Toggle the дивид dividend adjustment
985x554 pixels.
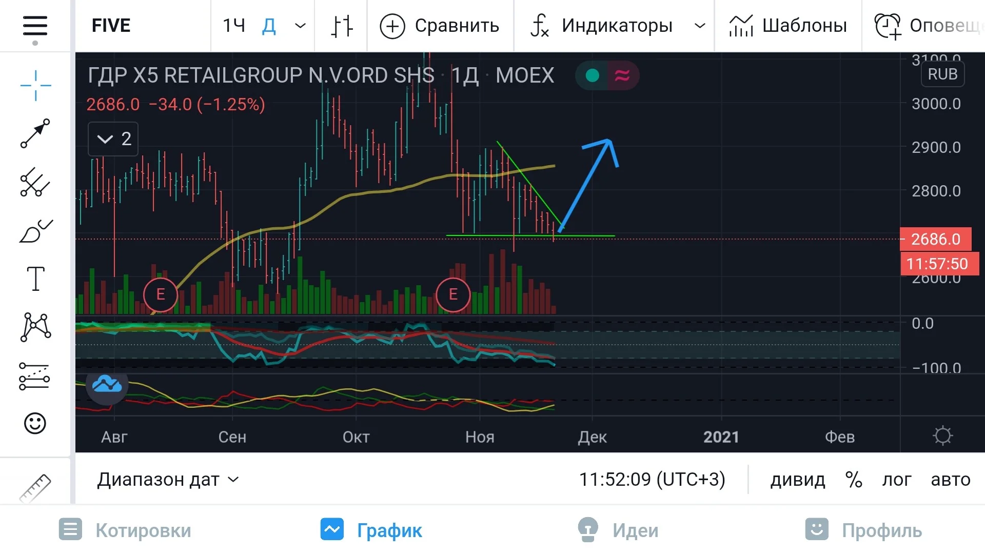[798, 480]
